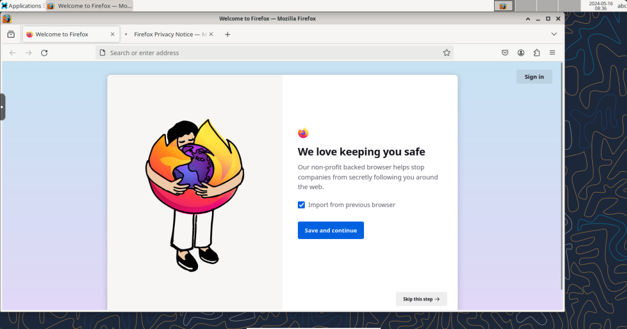Go forward with the forward arrow
627x329 pixels.
point(28,53)
